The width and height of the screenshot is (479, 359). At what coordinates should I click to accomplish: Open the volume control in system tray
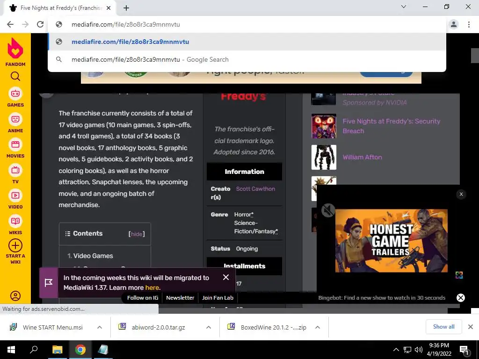[419, 350]
